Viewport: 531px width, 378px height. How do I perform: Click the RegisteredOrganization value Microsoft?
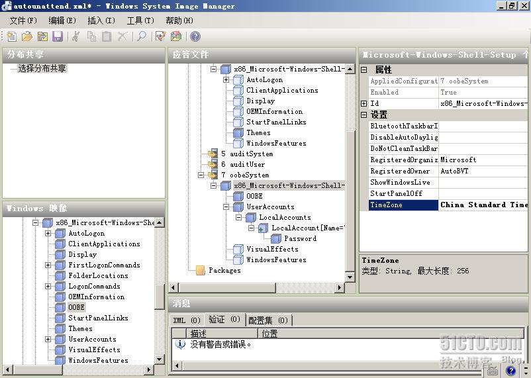(483, 160)
